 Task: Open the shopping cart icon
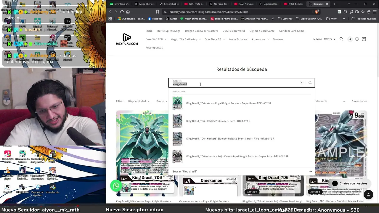tap(364, 39)
